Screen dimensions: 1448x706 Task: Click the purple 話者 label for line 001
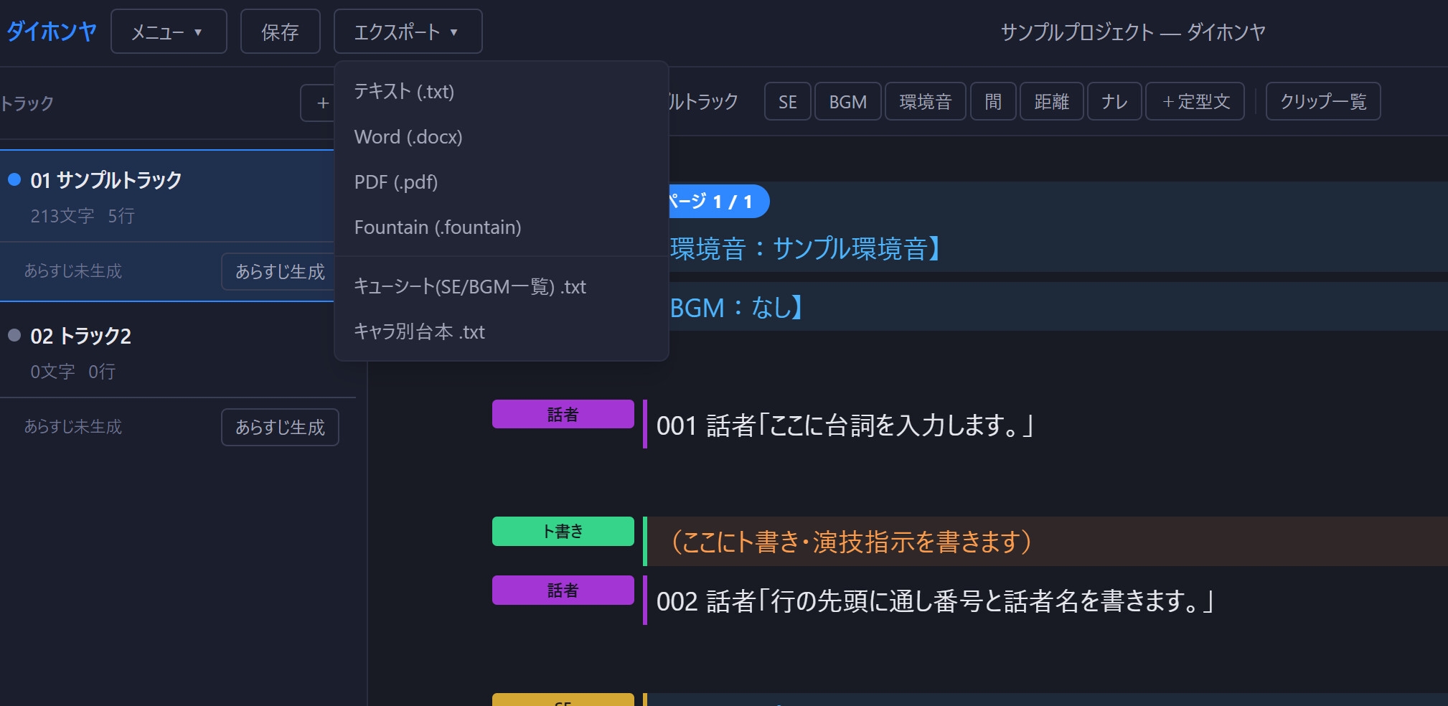tap(563, 414)
